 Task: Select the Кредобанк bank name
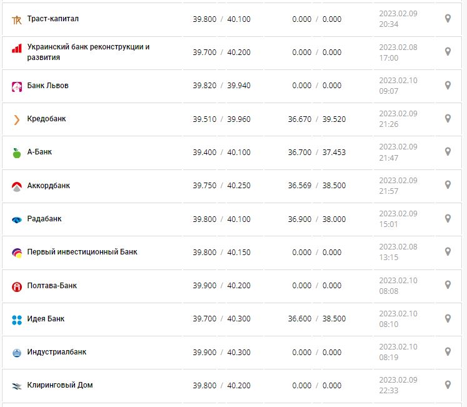point(46,119)
